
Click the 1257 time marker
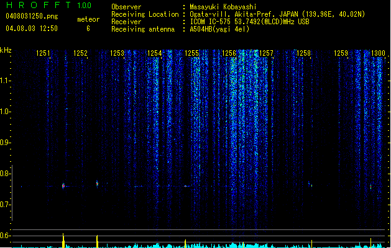click(266, 53)
